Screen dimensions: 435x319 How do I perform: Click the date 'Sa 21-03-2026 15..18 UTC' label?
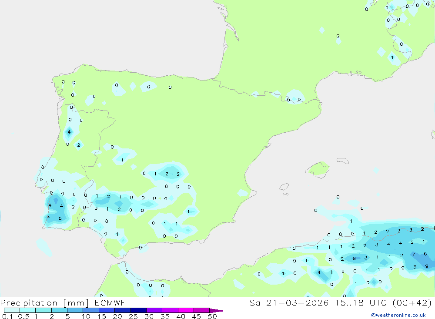click(318, 302)
